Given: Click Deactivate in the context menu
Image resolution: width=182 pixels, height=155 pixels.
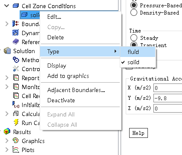Looking at the screenshot, I should (61, 100).
